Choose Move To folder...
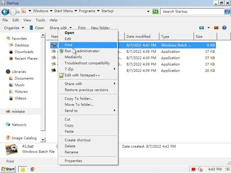231x173 pixels. click(x=88, y=104)
